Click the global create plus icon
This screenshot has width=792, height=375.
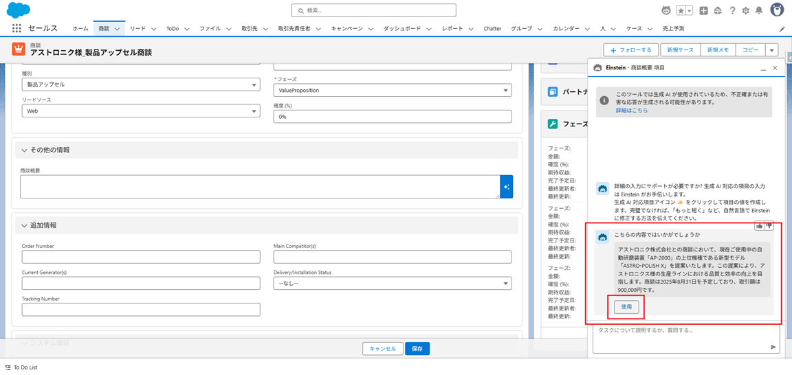click(x=703, y=10)
